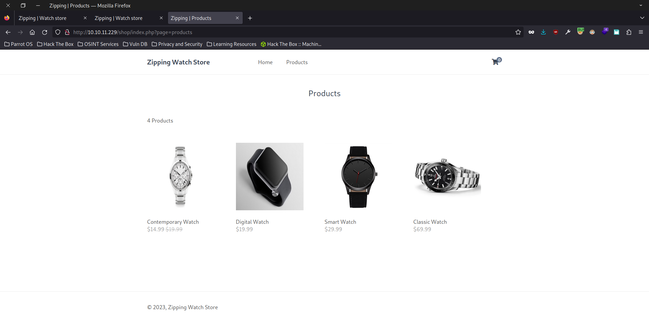Open the Firefox downloads panel
Viewport: 649px width, 322px height.
tap(544, 32)
